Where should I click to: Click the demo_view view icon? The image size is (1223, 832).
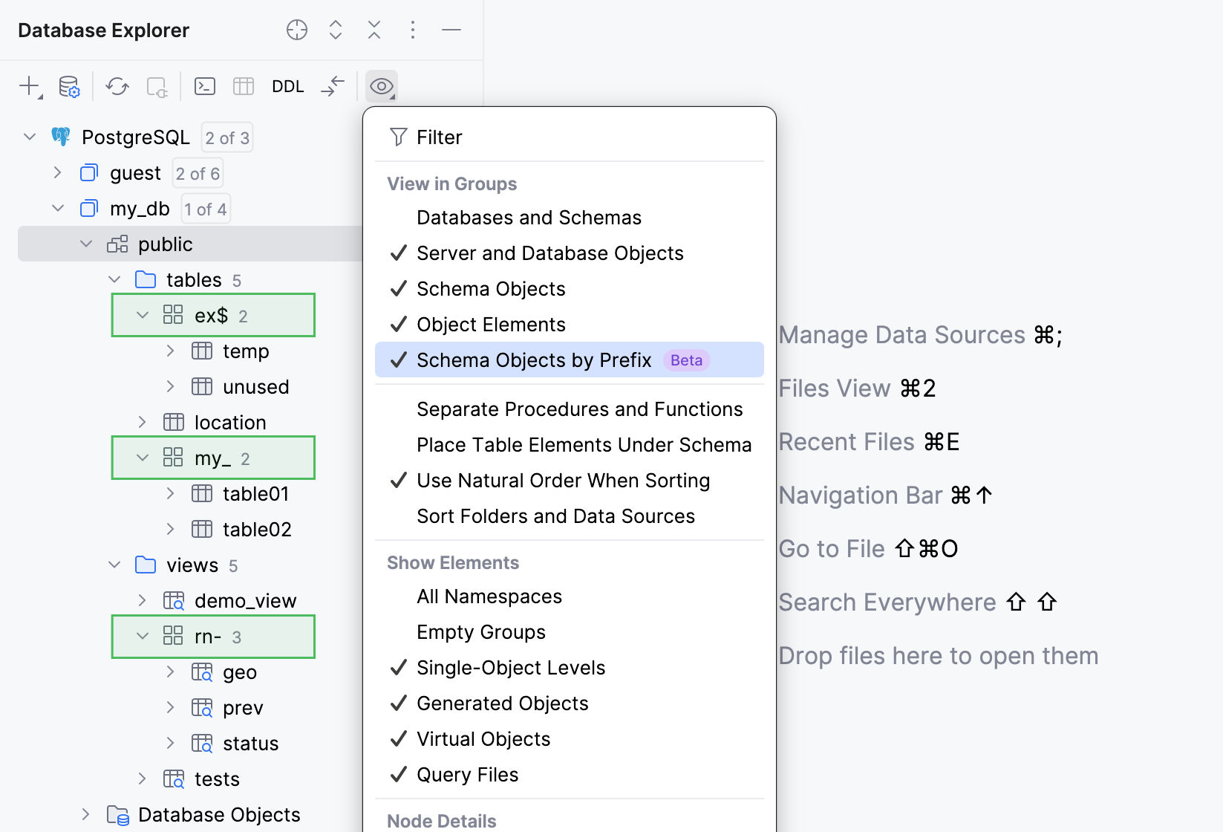click(174, 601)
